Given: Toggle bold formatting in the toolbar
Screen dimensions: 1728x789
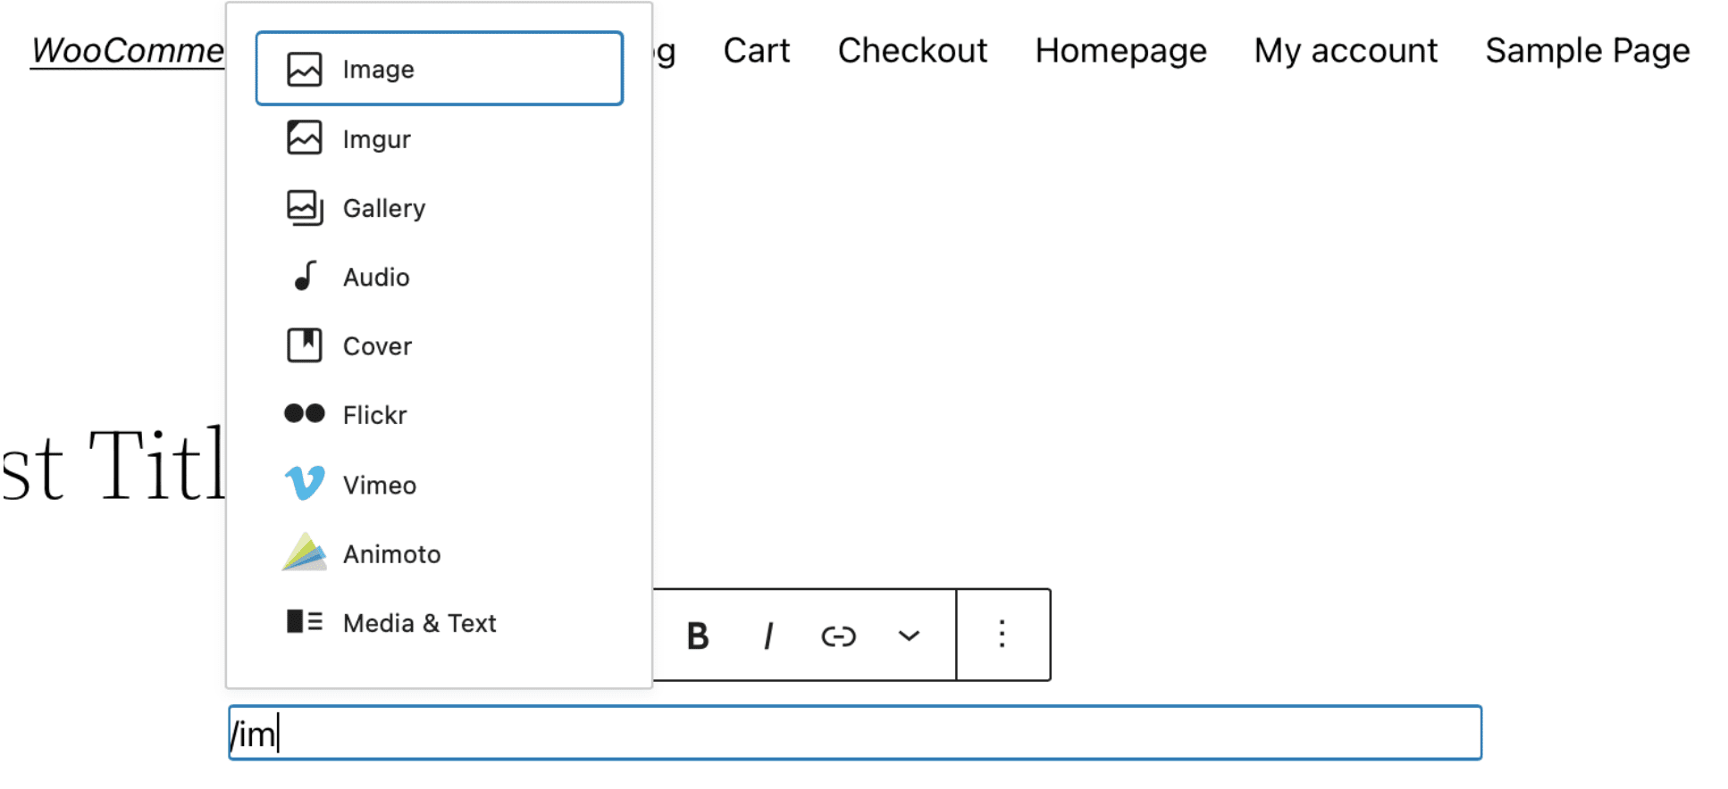Looking at the screenshot, I should pos(697,635).
